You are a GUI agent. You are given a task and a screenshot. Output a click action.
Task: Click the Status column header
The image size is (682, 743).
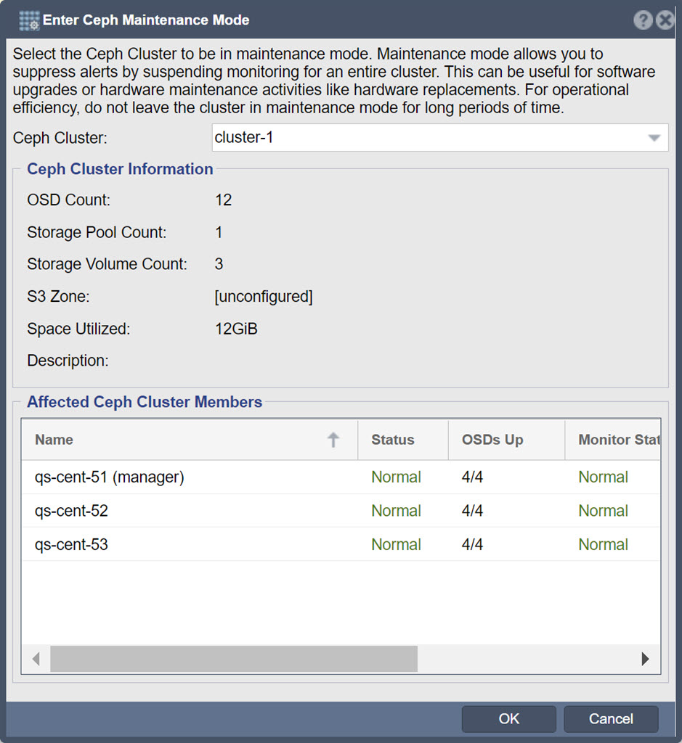click(402, 440)
